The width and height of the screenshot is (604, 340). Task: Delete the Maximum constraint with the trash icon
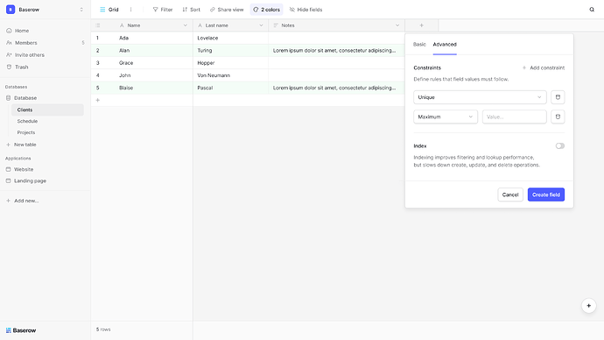[558, 117]
